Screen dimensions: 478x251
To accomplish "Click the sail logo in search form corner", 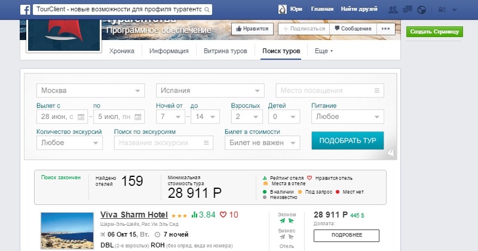I will pos(391,152).
